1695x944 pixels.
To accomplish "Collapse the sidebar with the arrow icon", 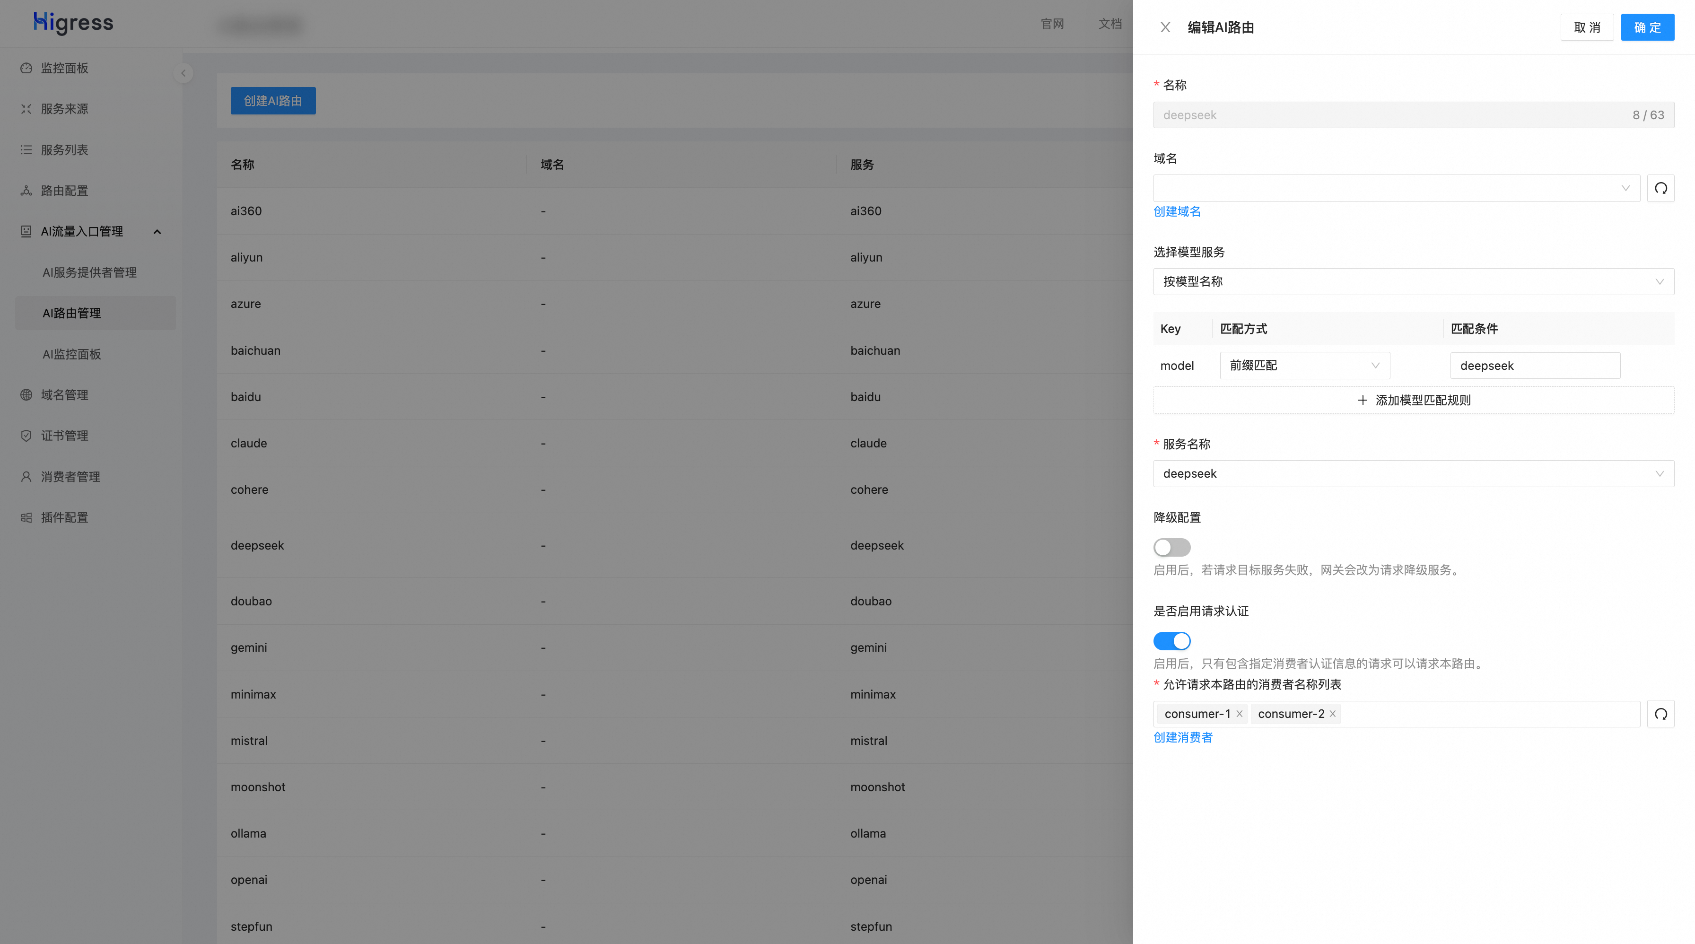I will point(183,73).
